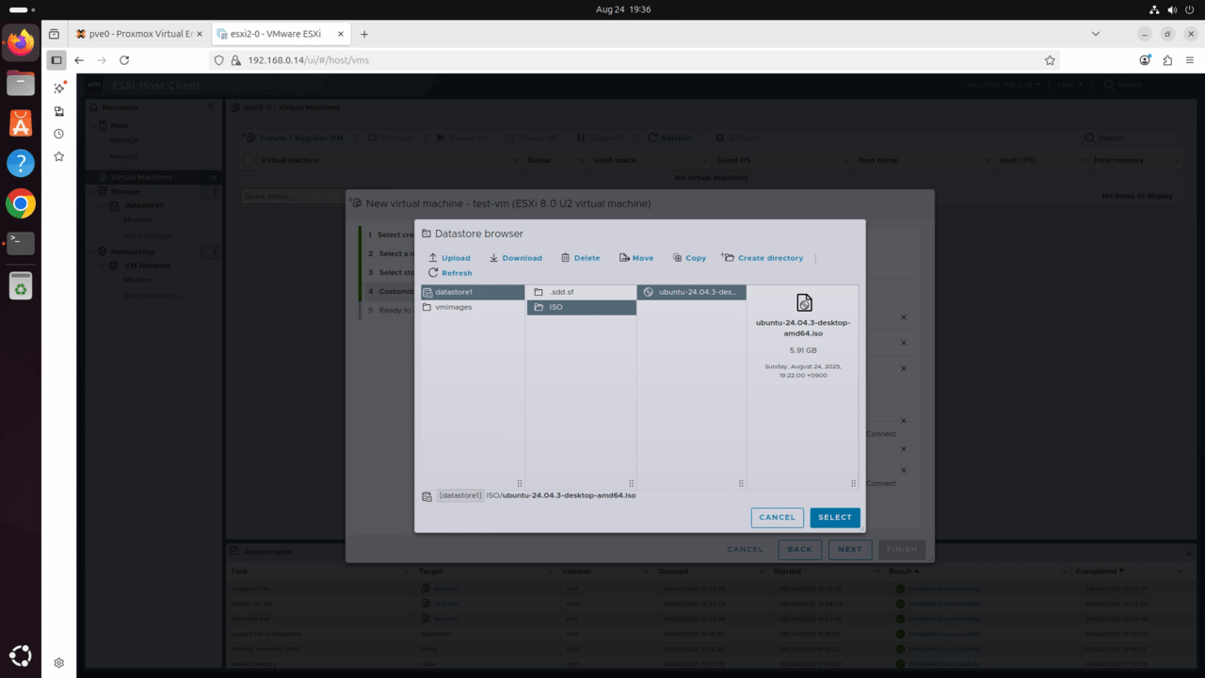Click wizard step 2 Select a name
This screenshot has width=1205, height=678.
(390, 253)
